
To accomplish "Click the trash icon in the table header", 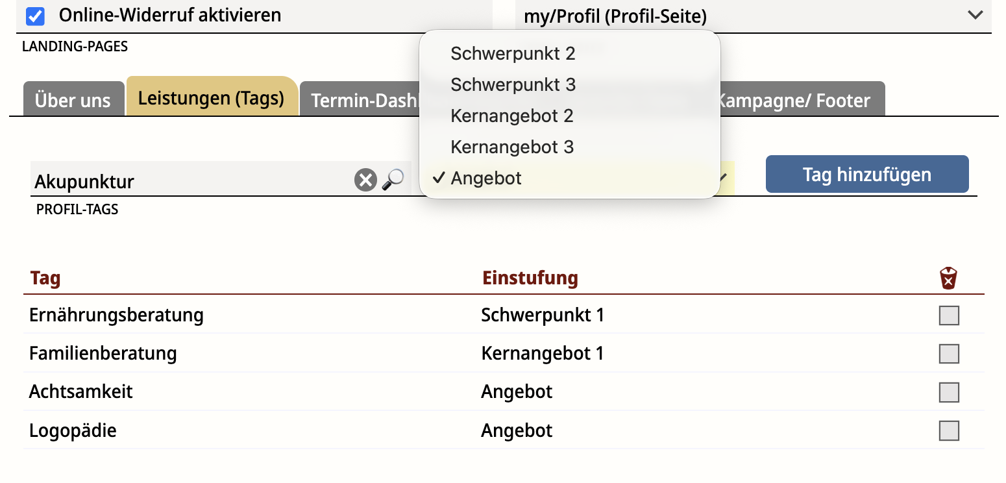I will 949,279.
